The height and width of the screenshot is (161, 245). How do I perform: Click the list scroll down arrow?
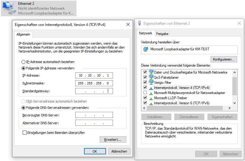pyautogui.click(x=234, y=103)
